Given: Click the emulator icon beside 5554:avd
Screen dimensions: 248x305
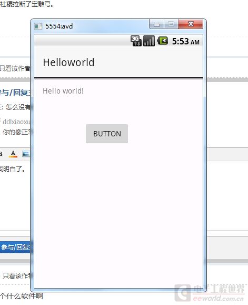Looking at the screenshot, I should click(x=38, y=26).
